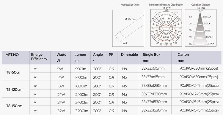Click the ART.NO column header
Screen dimensions: 223x115
pos(12,55)
